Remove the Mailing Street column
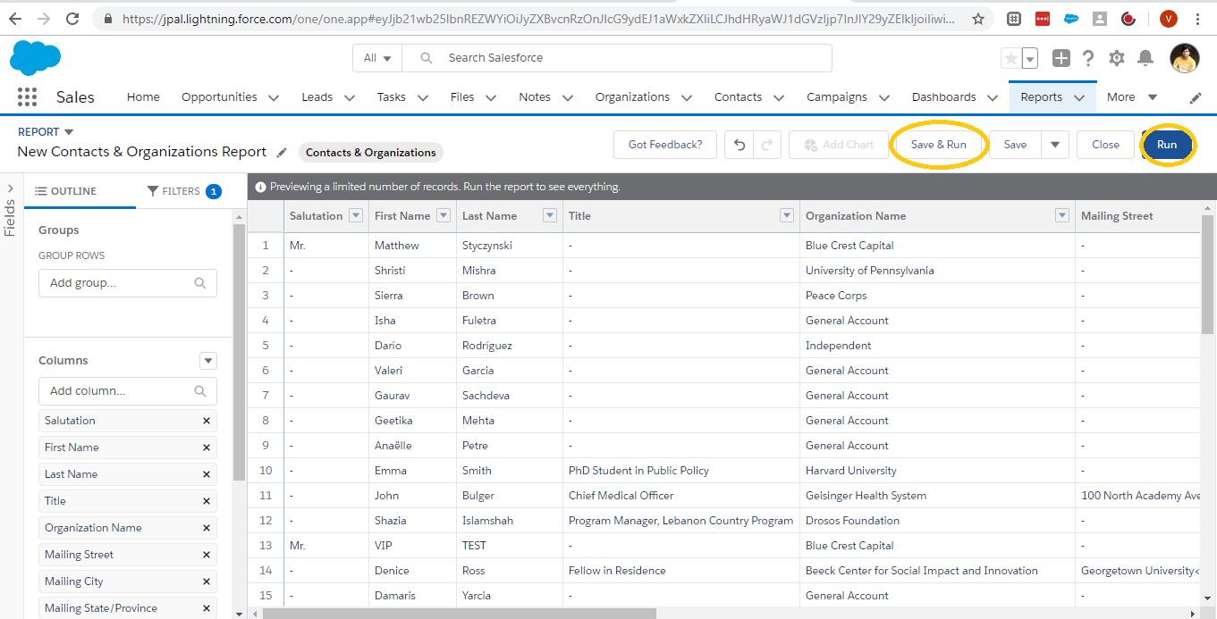 (207, 555)
